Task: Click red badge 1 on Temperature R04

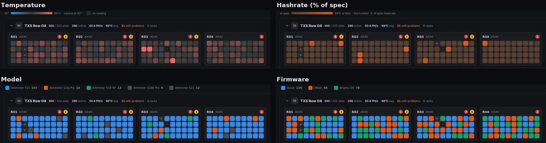Action: coord(261,37)
